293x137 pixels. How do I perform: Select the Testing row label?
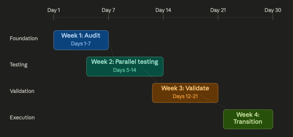coord(19,65)
